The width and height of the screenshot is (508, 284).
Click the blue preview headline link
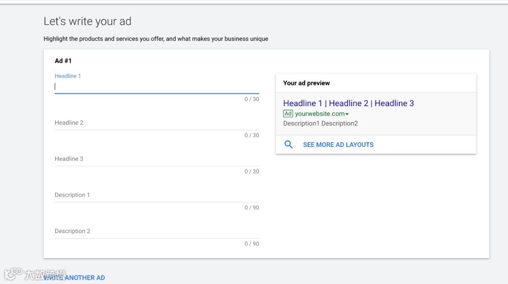click(349, 103)
